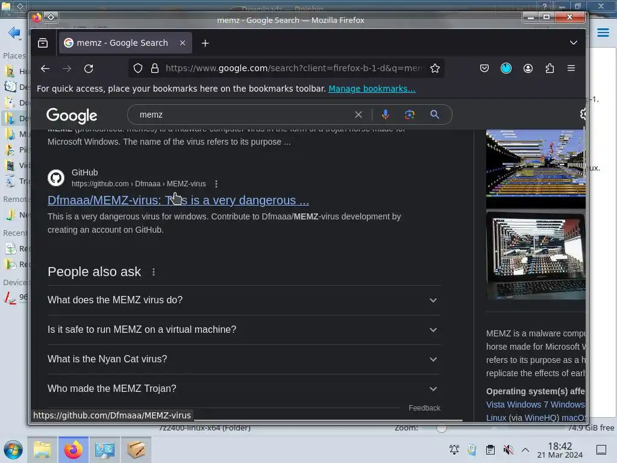
Task: Expand Is it safe to run MEMZ question
Action: [243, 330]
